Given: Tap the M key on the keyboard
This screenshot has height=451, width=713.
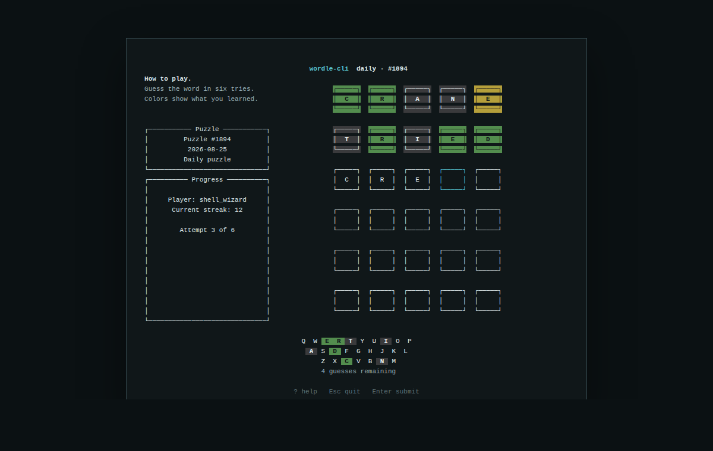Looking at the screenshot, I should 393,361.
